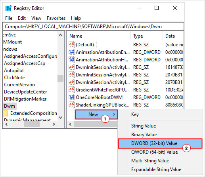Screen dimensions: 205x177
Task: Click the DWORD icon of AnimationAttributionEn... value
Action: pos(72,52)
